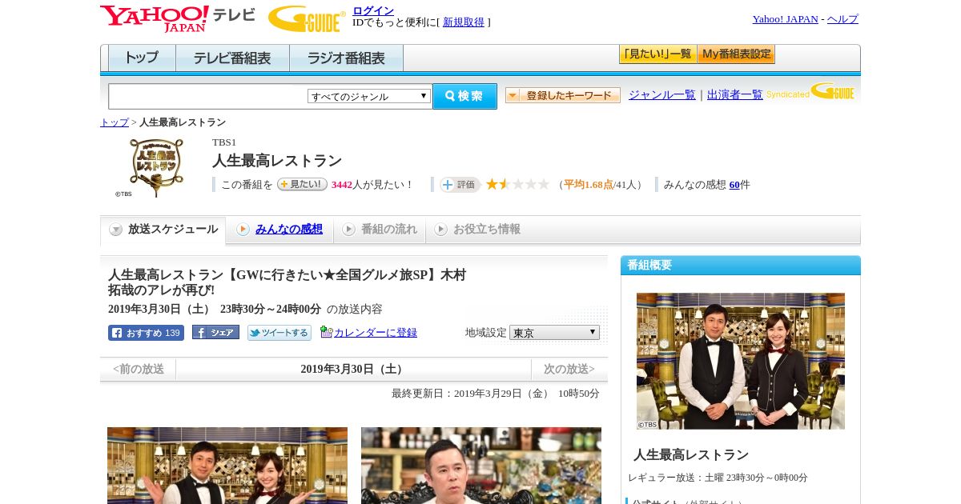Submit with the 検索 search button

coord(464,96)
